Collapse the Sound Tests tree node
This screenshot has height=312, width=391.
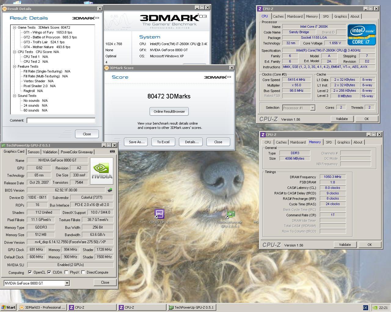tap(14, 96)
